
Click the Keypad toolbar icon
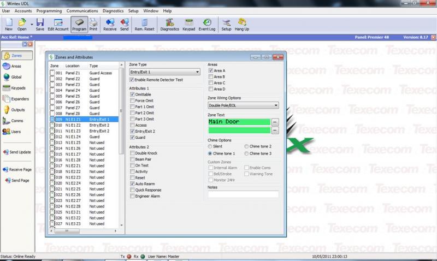tap(188, 25)
